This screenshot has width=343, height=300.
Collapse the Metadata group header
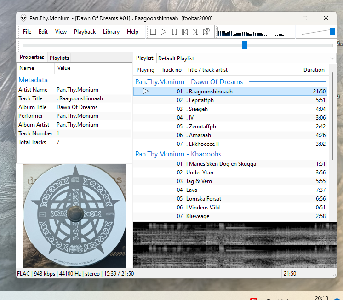[74, 80]
